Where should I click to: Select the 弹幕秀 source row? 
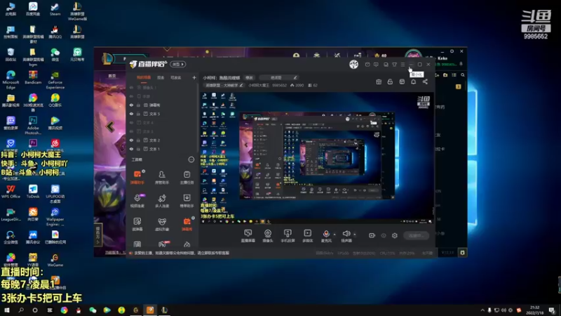(163, 105)
